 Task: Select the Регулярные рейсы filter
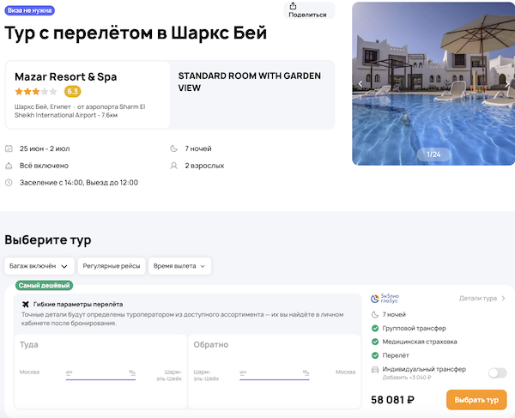click(x=112, y=266)
